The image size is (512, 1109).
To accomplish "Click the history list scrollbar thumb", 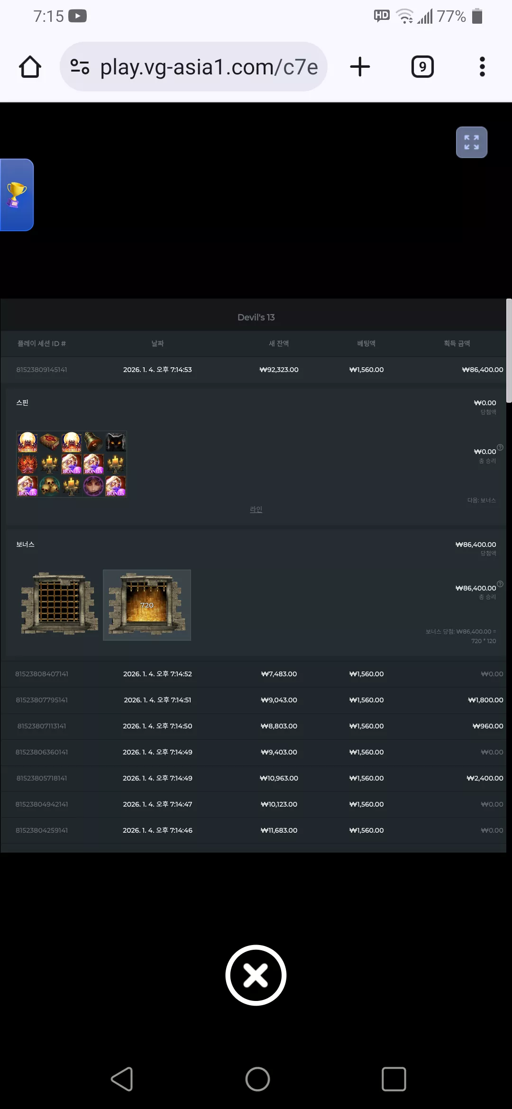I will click(509, 351).
